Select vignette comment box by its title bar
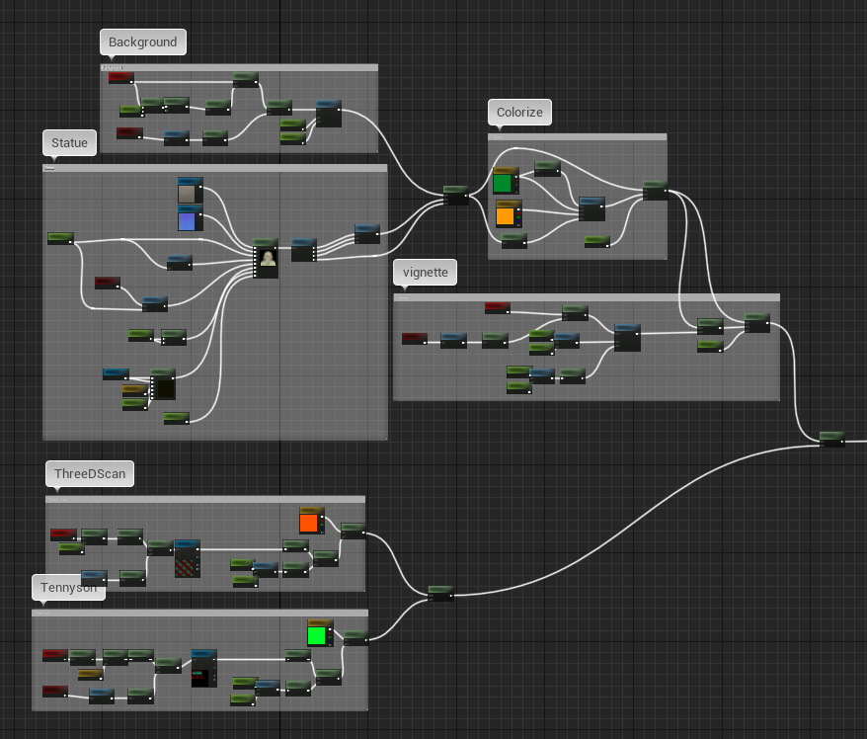This screenshot has width=867, height=739. tap(587, 297)
